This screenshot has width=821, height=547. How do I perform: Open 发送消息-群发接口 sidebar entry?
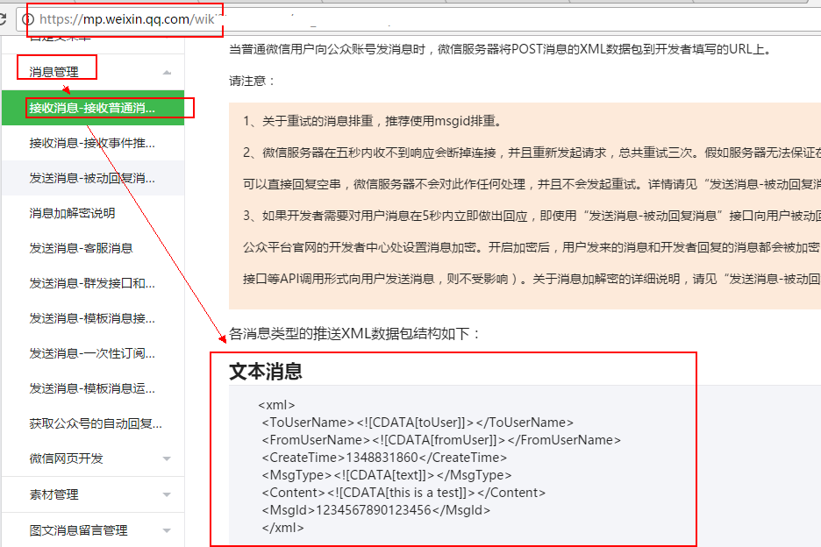[92, 283]
